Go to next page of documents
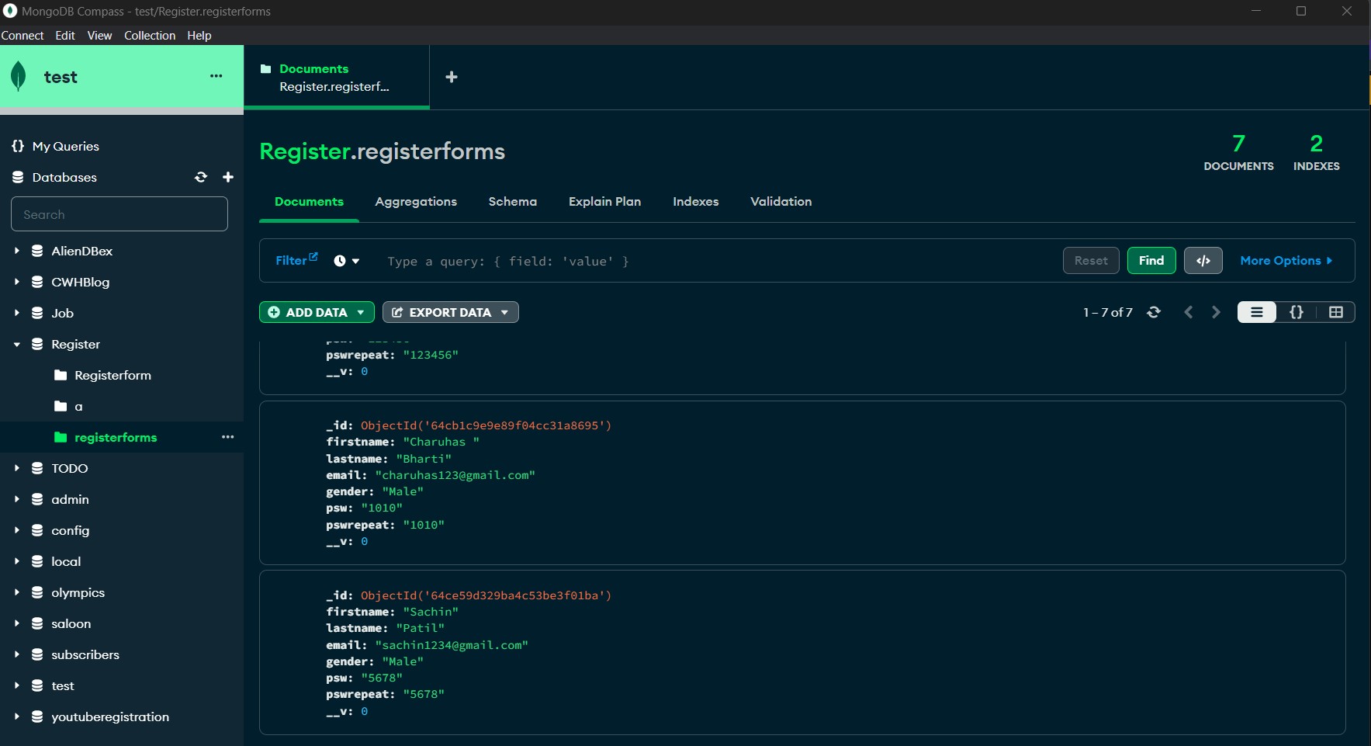This screenshot has width=1371, height=746. [1216, 312]
